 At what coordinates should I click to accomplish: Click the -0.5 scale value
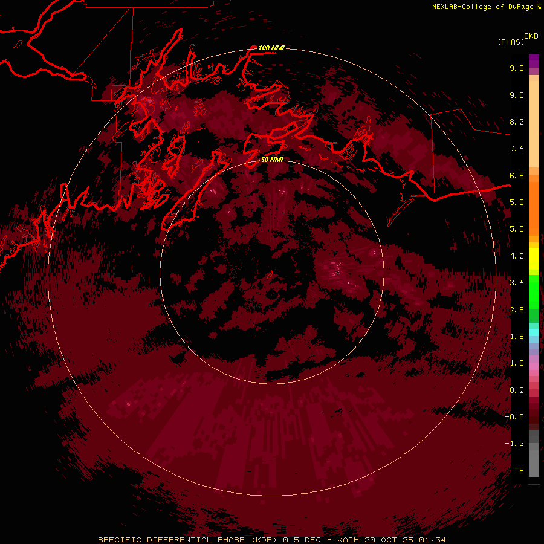click(514, 417)
